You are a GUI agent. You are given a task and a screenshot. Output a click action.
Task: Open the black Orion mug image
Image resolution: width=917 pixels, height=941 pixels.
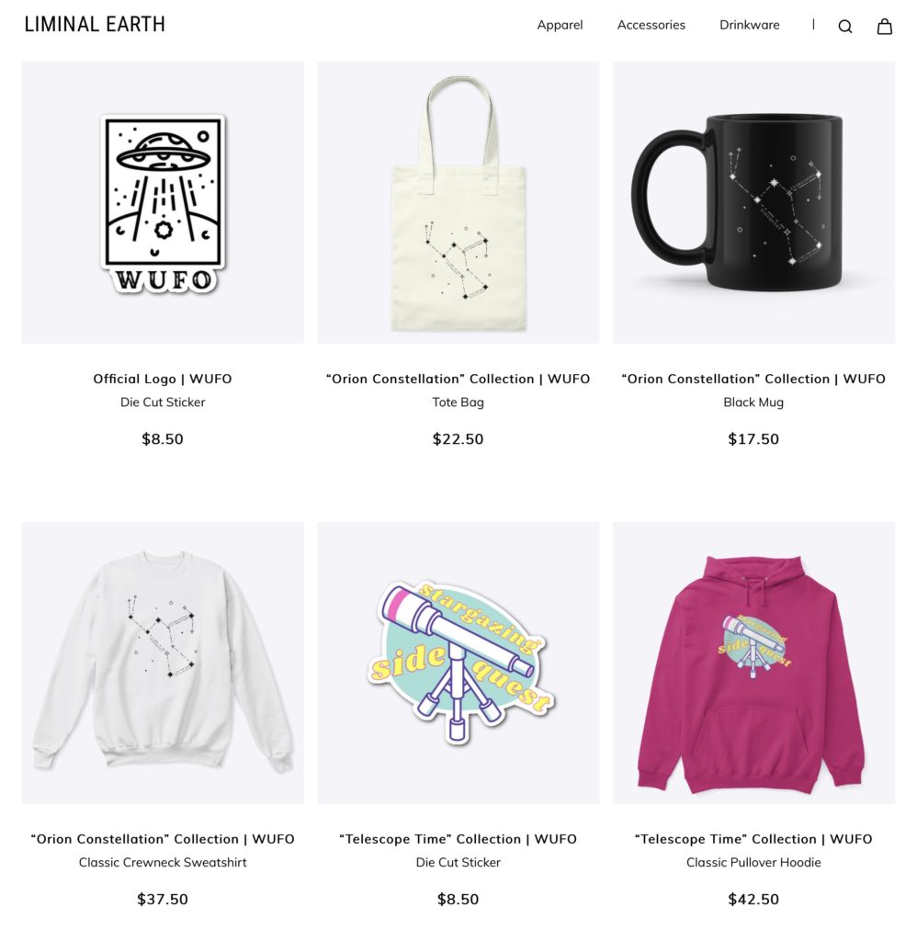[753, 203]
